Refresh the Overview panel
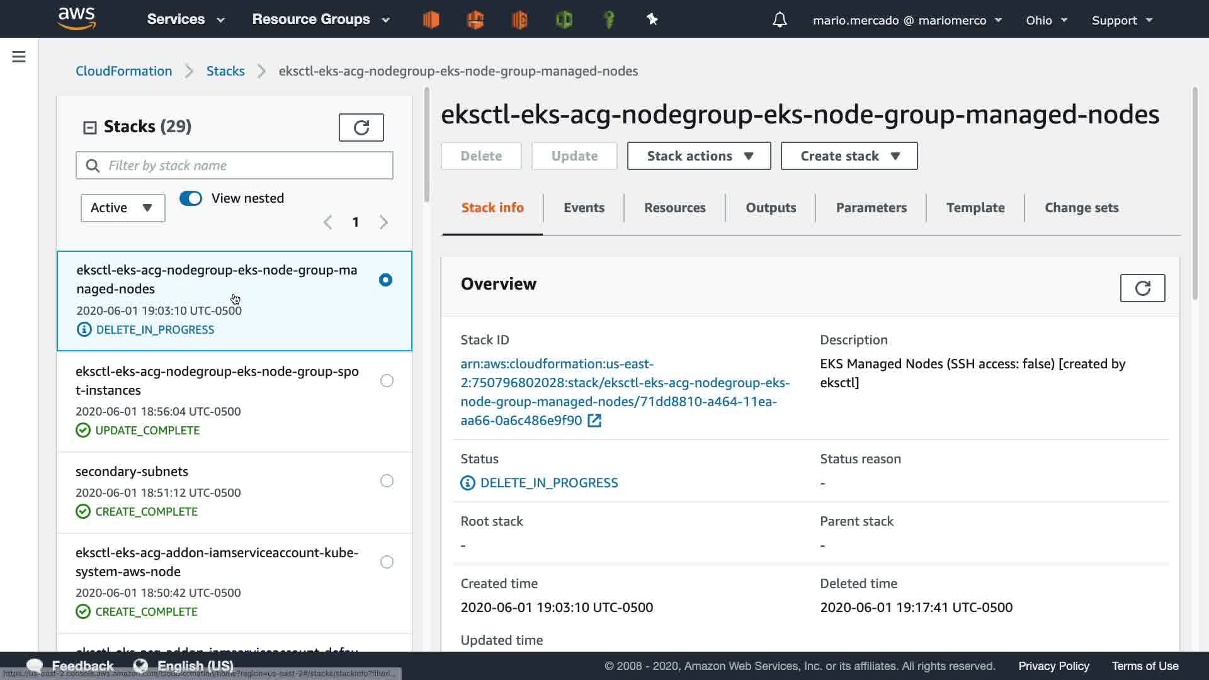Screen dimensions: 1209x680 click(1142, 288)
